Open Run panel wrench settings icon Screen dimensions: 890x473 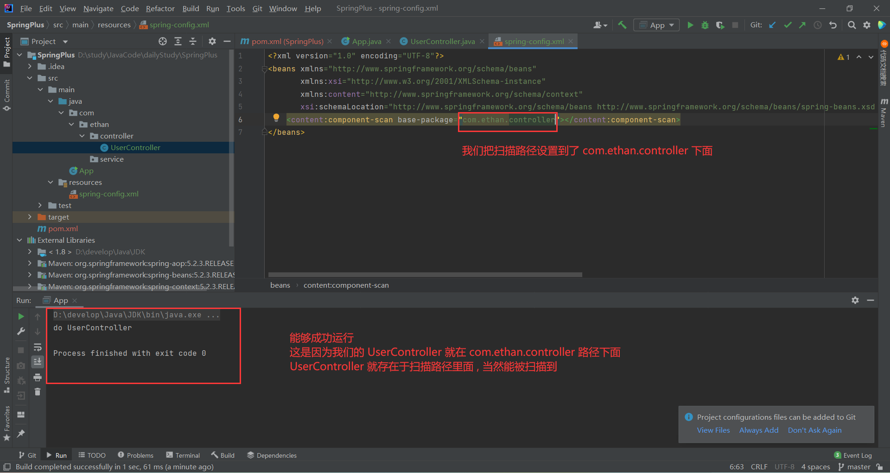21,331
